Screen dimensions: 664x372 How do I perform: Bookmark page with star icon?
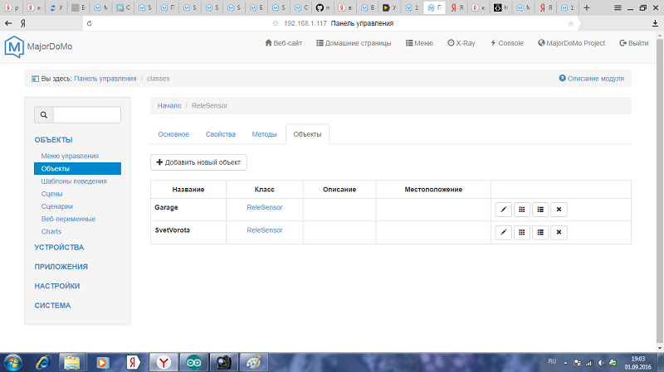point(571,23)
